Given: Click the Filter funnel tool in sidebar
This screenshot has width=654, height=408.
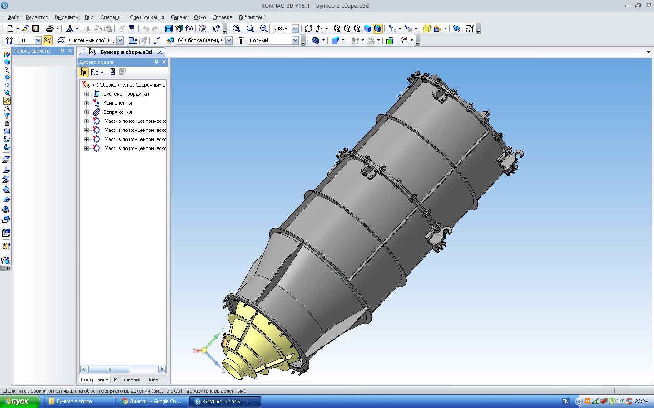Looking at the screenshot, I should (7, 116).
